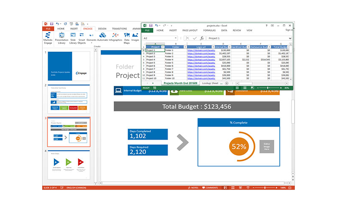Toggle PowerPoint Normal view button
This screenshot has height=211, width=337.
point(225,188)
